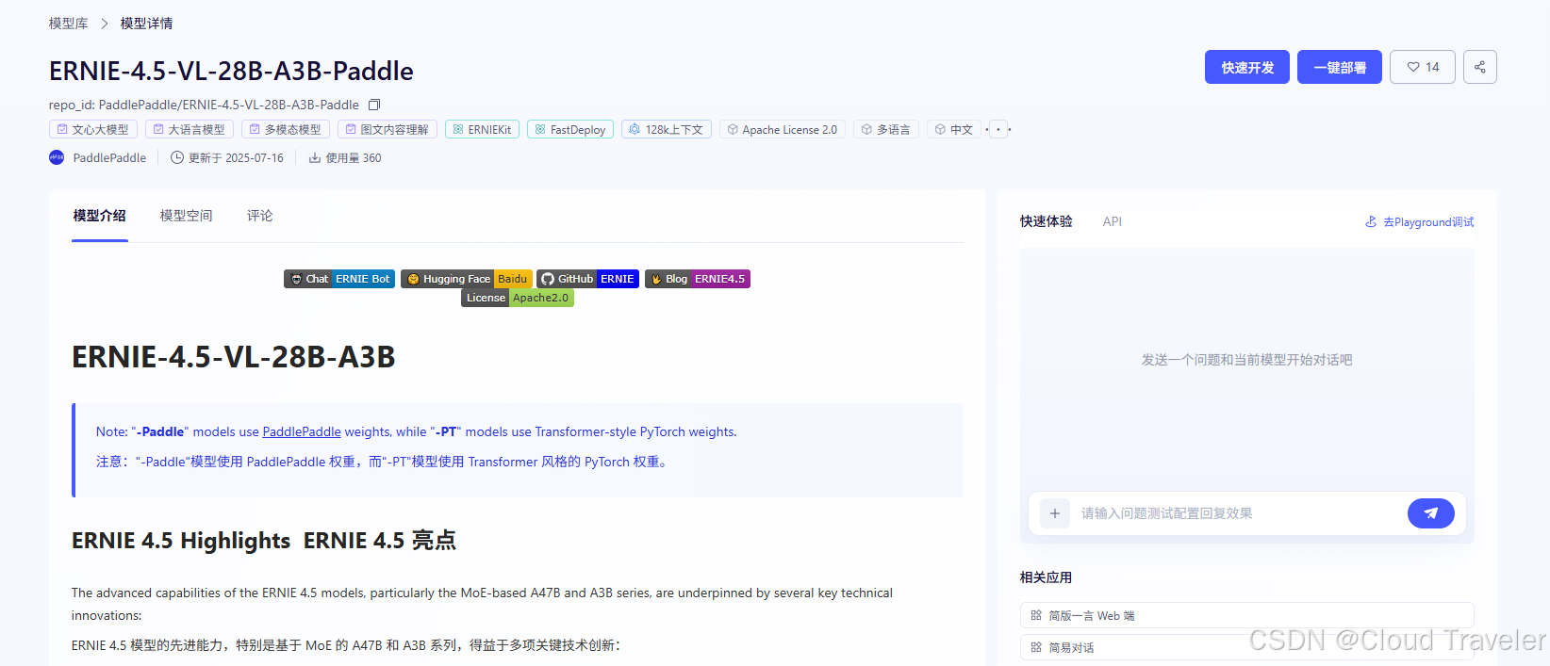Screen dimensions: 1550x666
Task: Follow the PaddlePaddle link in the note
Action: 302,431
